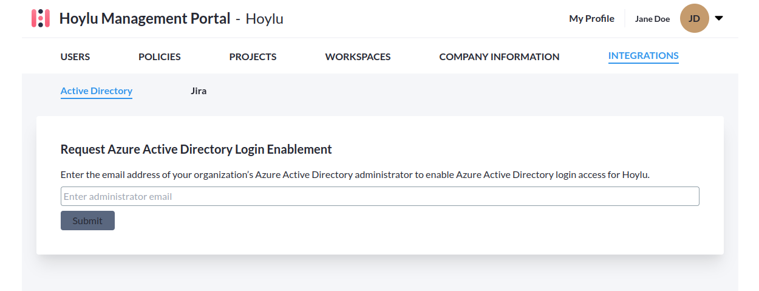Screen dimensions: 759x291
Task: Switch to the Users tab
Action: (75, 56)
